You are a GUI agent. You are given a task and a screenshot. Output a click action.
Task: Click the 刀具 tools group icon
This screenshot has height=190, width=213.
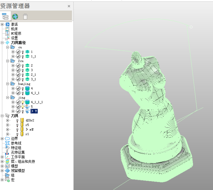[x=7, y=116]
